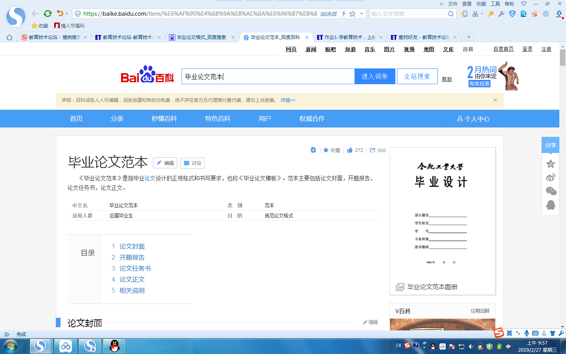
Task: Share to Weibo via sidebar icon
Action: tap(551, 177)
